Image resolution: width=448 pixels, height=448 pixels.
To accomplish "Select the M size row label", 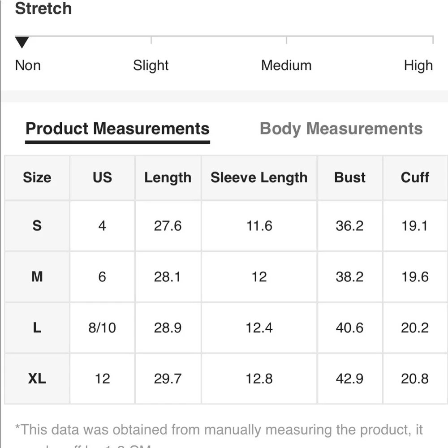I will (37, 276).
